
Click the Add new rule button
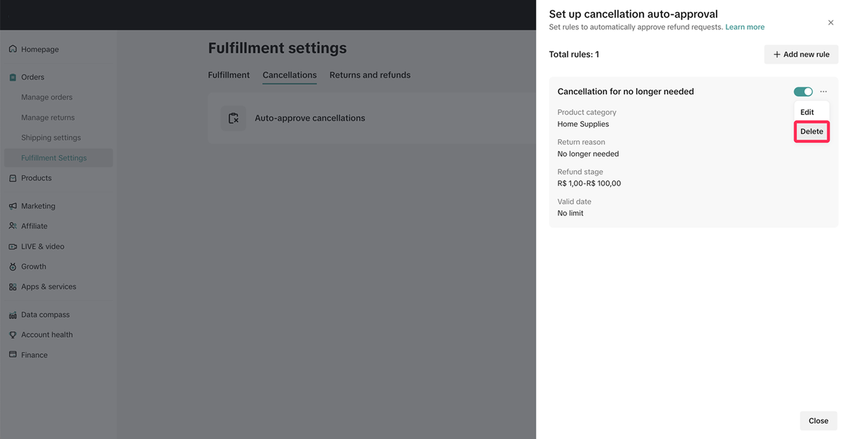(801, 54)
